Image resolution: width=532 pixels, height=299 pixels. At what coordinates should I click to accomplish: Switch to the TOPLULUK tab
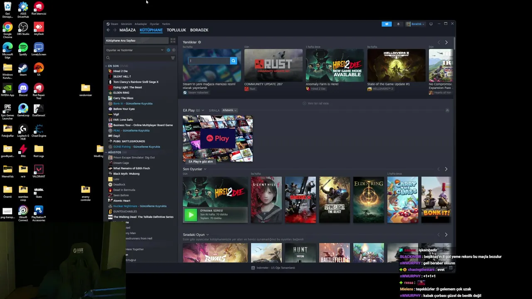176,30
